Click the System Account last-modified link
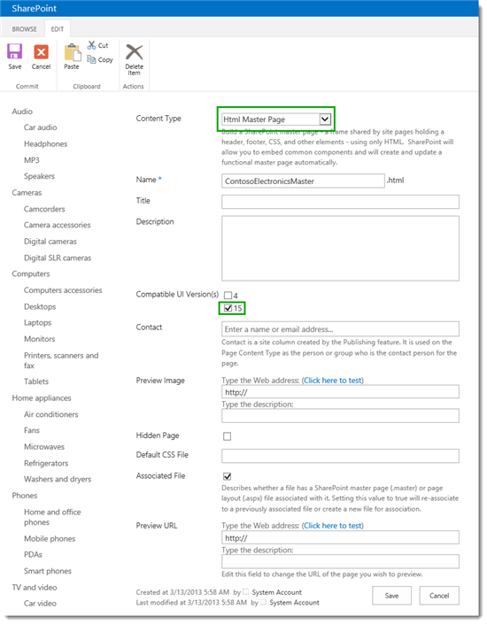This screenshot has width=487, height=624. [294, 603]
